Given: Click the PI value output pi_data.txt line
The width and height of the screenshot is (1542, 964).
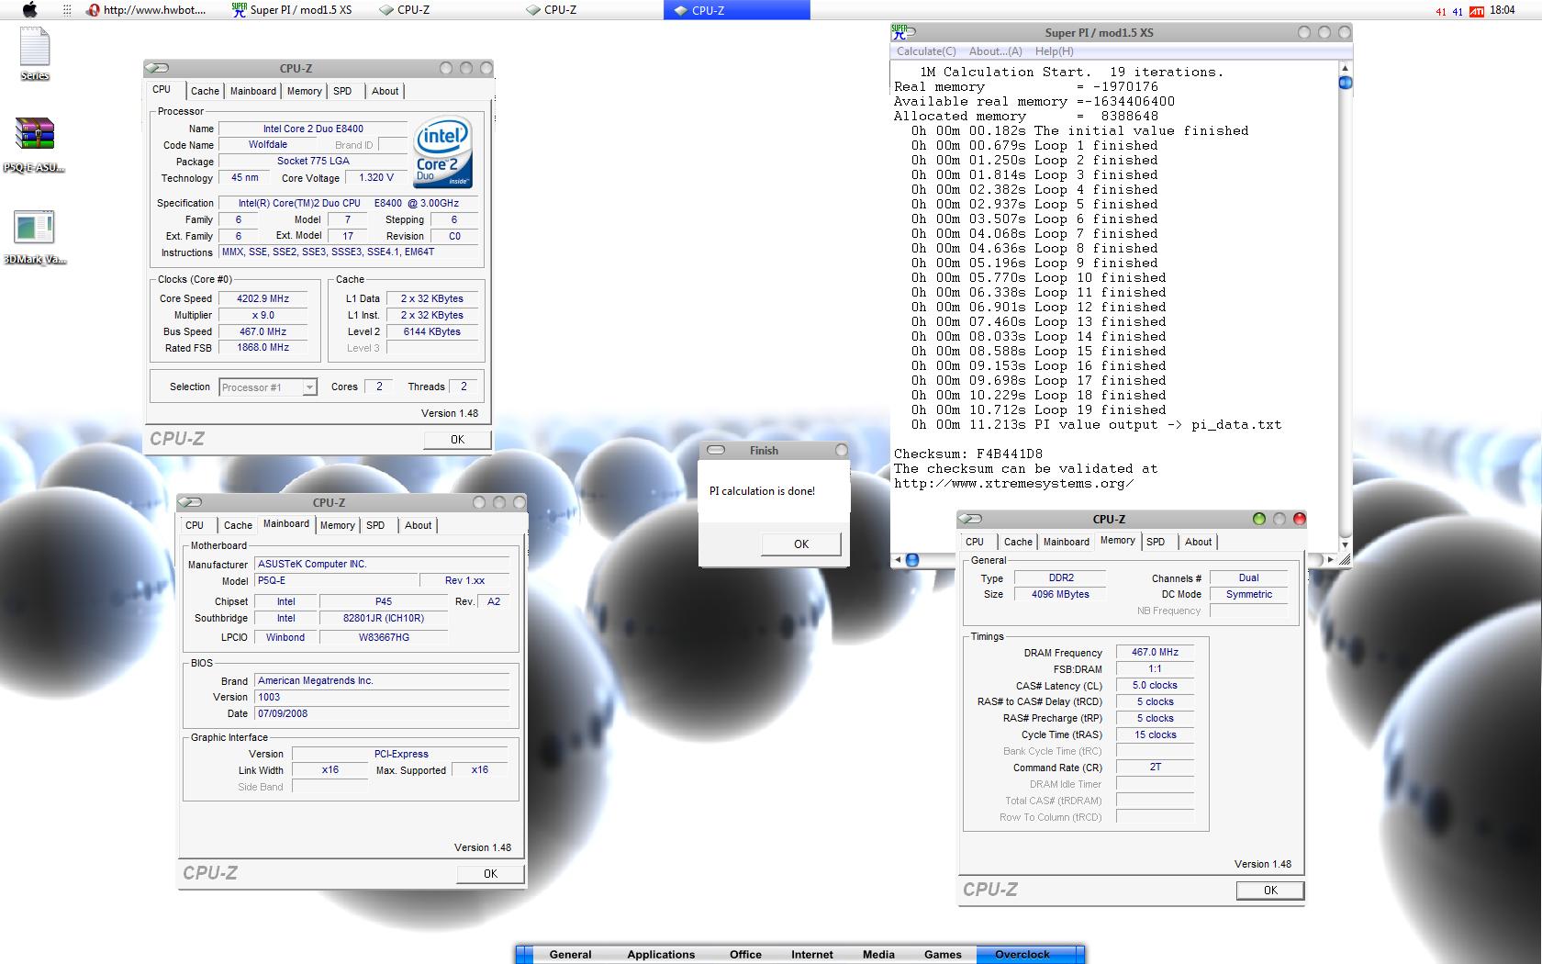Looking at the screenshot, I should tap(1096, 424).
